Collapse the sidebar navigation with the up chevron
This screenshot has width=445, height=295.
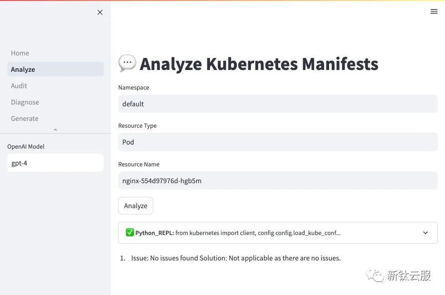point(55,130)
